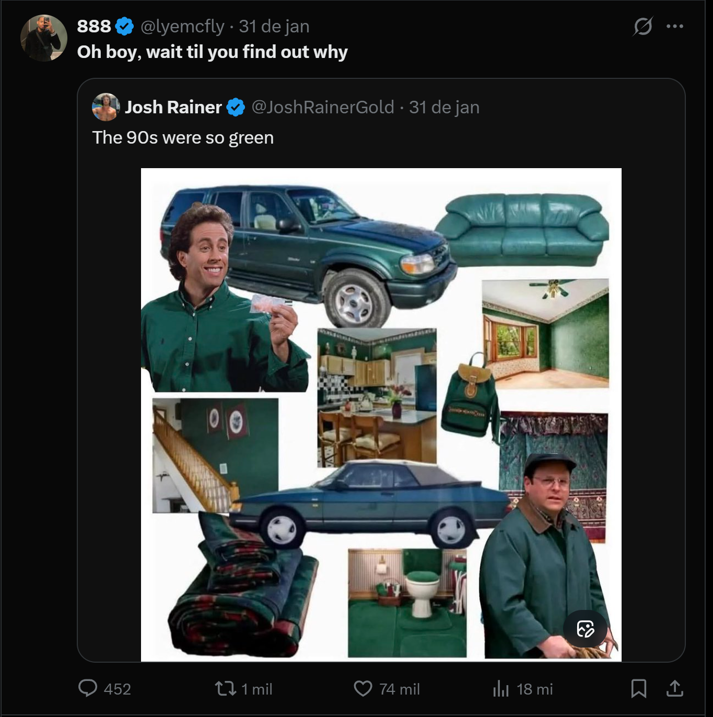Click Josh Rainer's verified checkmark
This screenshot has height=717, width=713.
tap(235, 107)
